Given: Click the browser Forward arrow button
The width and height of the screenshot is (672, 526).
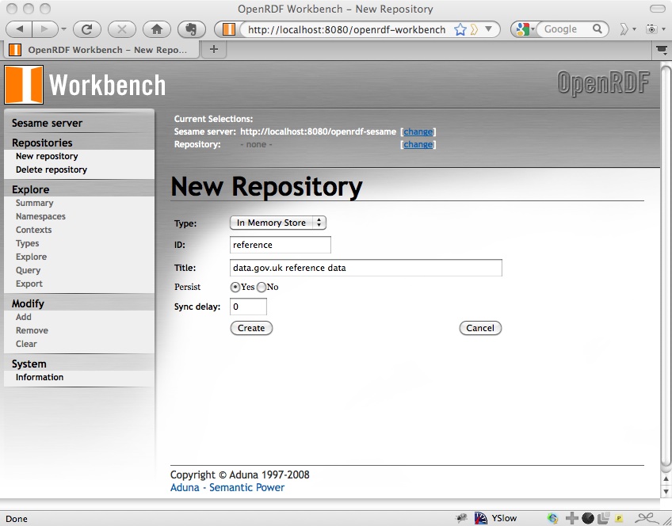Looking at the screenshot, I should (x=44, y=29).
